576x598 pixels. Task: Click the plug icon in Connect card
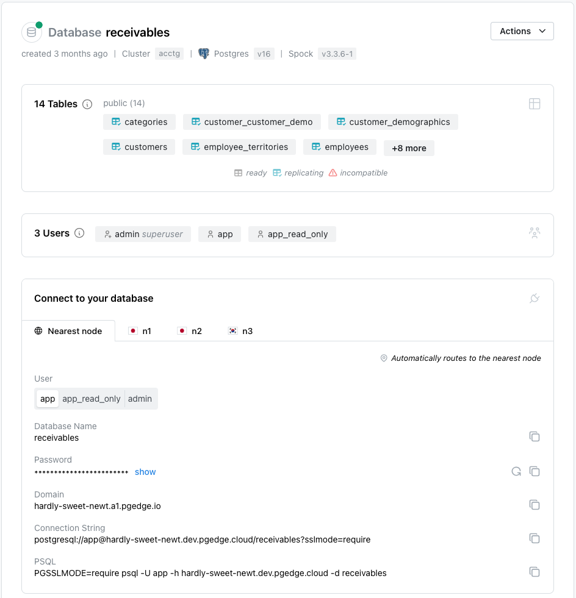pyautogui.click(x=535, y=298)
